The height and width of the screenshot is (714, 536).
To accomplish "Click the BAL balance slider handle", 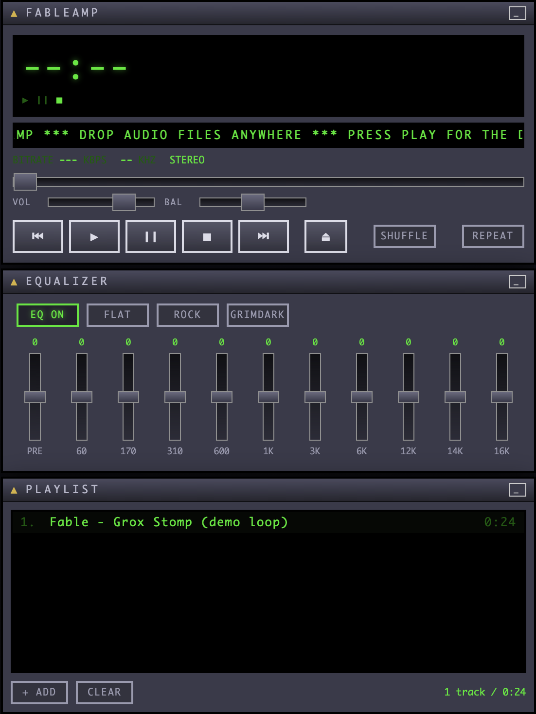I will pyautogui.click(x=253, y=202).
